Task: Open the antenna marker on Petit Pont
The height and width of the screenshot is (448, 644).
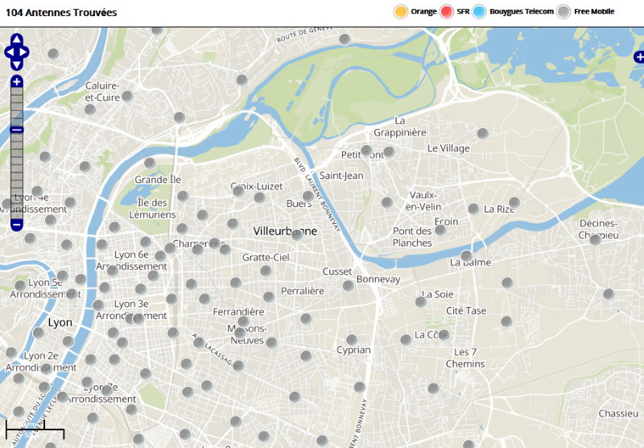Action: 366,151
